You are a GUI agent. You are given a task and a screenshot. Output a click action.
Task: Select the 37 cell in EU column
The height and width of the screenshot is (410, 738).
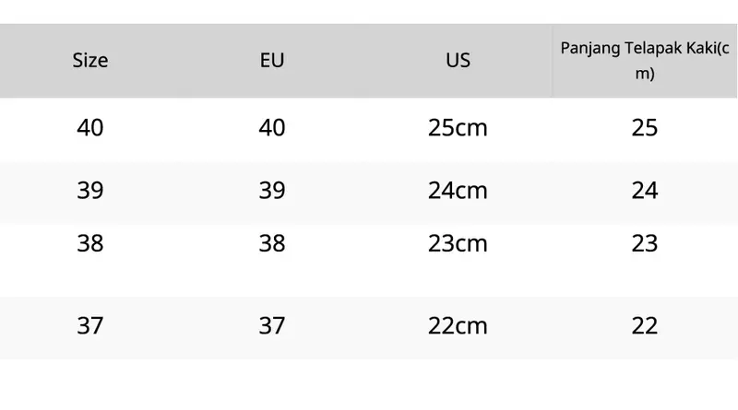coord(272,325)
